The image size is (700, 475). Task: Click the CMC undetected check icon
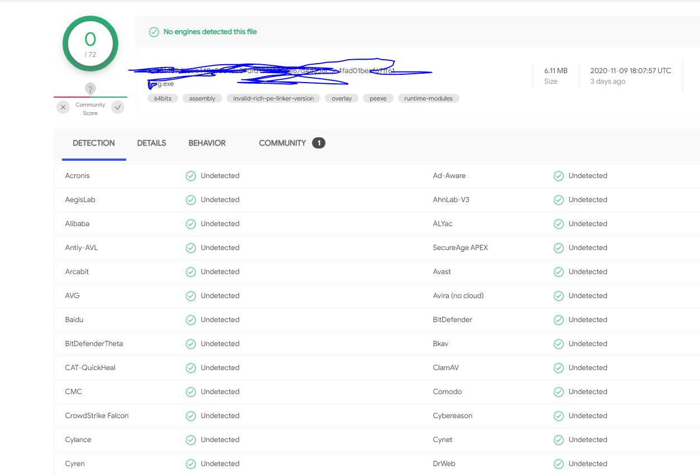point(191,392)
